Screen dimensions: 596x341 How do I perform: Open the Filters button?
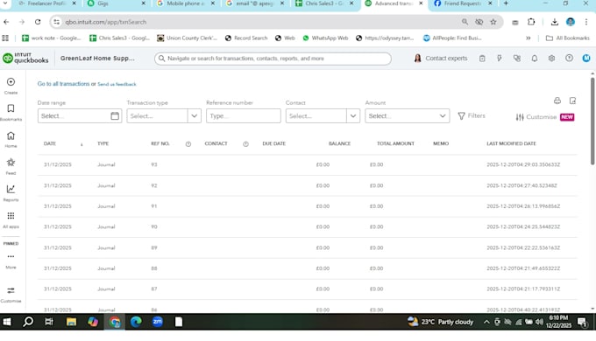click(472, 115)
